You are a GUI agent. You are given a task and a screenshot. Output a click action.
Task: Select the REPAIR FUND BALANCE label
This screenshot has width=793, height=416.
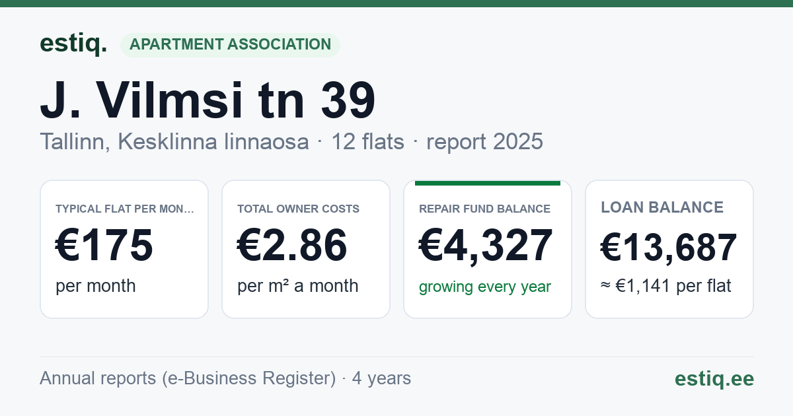(x=484, y=209)
